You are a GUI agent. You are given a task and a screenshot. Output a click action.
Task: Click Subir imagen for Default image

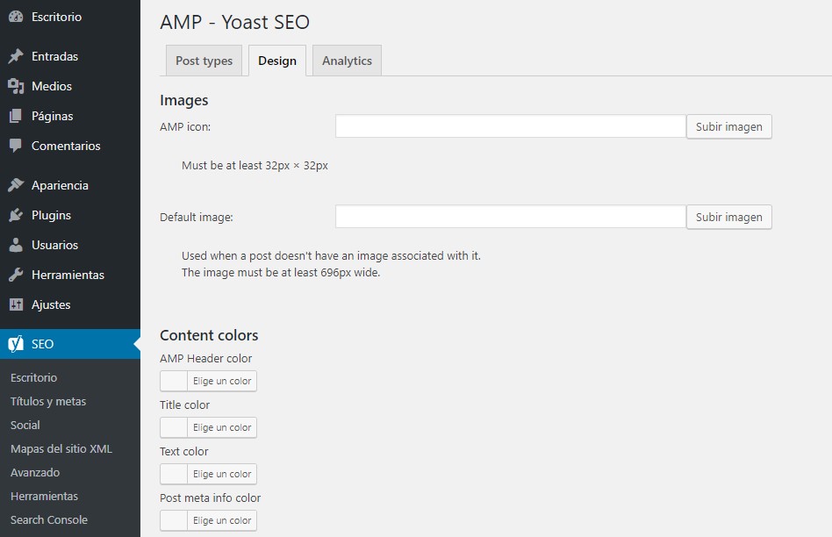[728, 217]
